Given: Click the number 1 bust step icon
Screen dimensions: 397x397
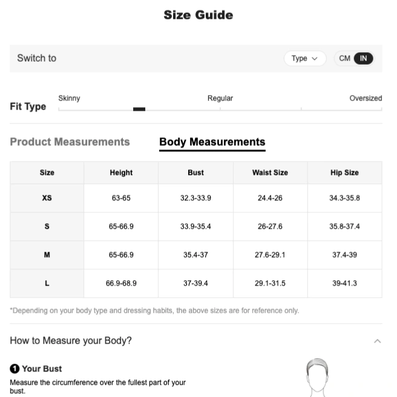Looking at the screenshot, I should point(15,369).
